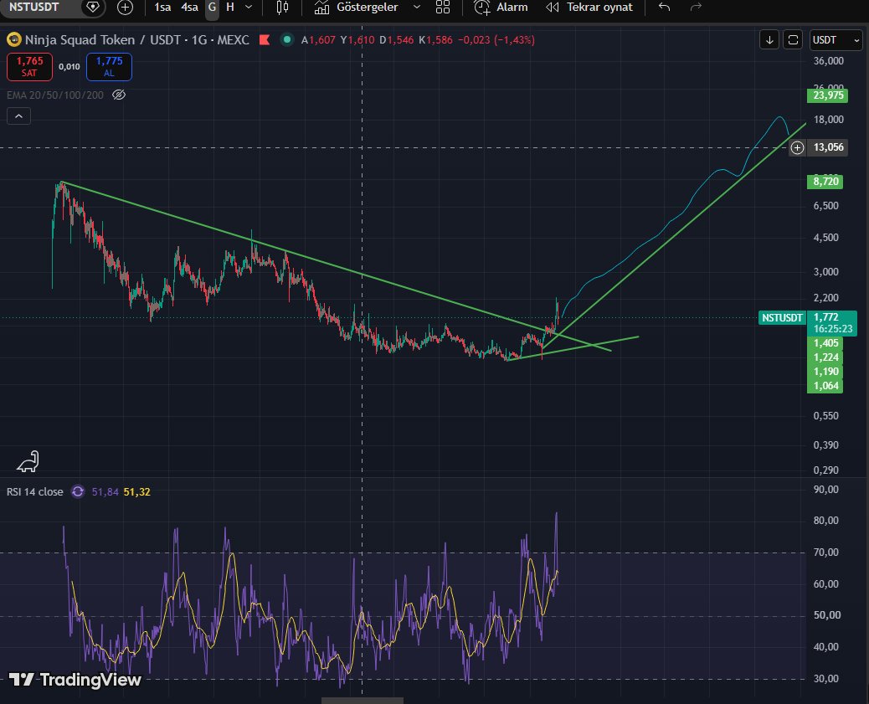Undo the last chart action
This screenshot has height=704, width=869.
click(x=665, y=8)
